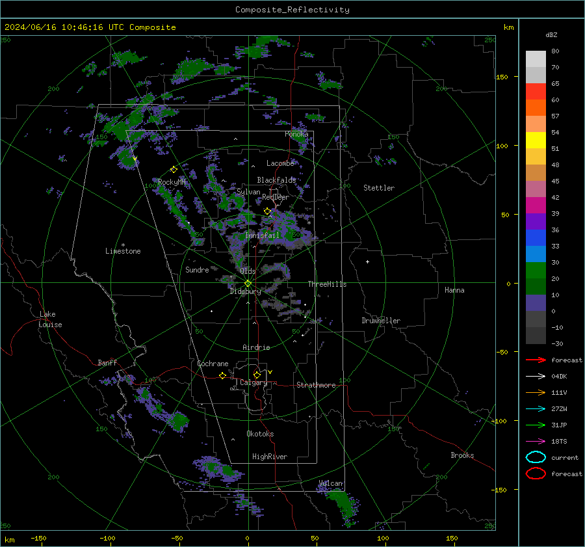Screen dimensions: 585x547
Task: Click the white plus marker west of Hanna
Action: click(x=367, y=261)
